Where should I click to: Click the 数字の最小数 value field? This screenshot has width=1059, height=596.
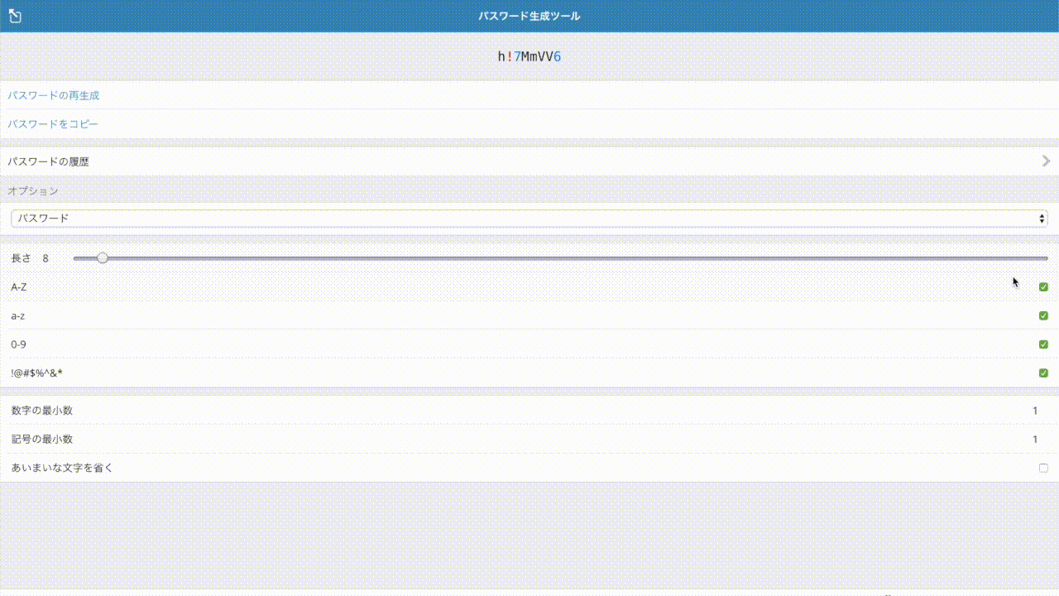(1035, 411)
